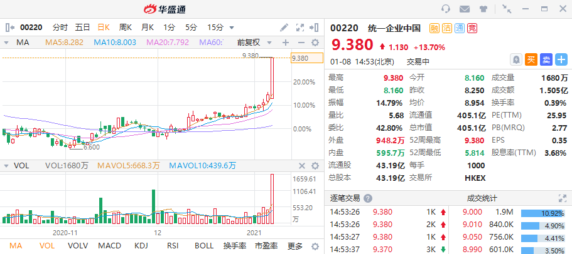This screenshot has height=254, width=572.
Task: Click the MA20:7.792 legend value
Action: click(x=168, y=43)
